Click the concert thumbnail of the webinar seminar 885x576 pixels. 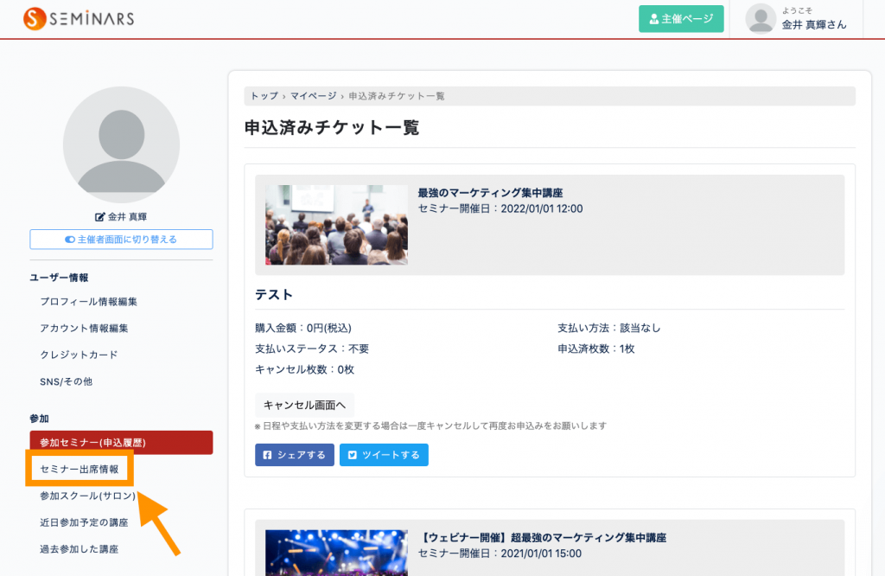[x=336, y=553]
